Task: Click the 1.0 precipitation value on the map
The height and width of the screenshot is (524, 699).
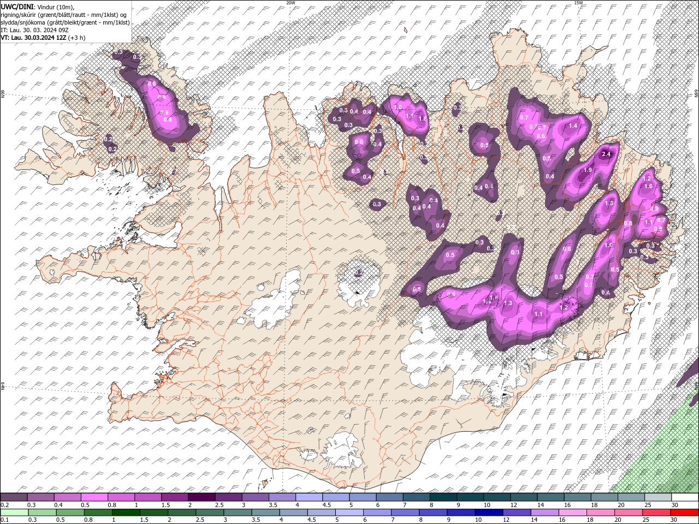Action: [398, 108]
